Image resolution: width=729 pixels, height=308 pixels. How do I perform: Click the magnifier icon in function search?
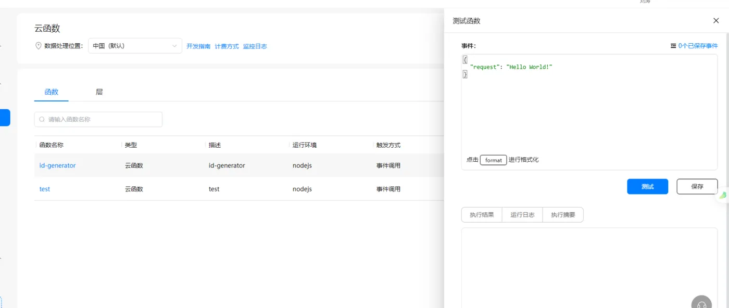click(x=42, y=119)
